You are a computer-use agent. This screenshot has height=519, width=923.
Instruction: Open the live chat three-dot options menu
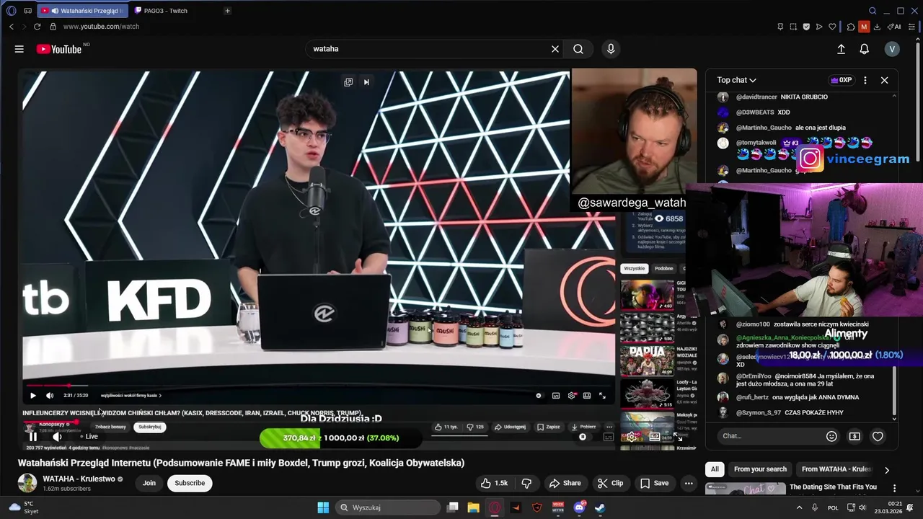(865, 80)
